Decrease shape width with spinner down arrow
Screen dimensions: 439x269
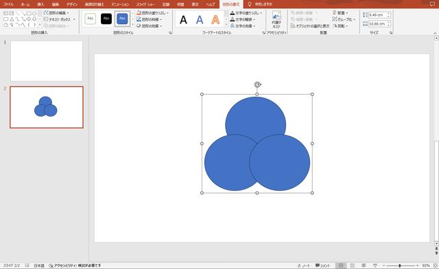click(x=389, y=25)
